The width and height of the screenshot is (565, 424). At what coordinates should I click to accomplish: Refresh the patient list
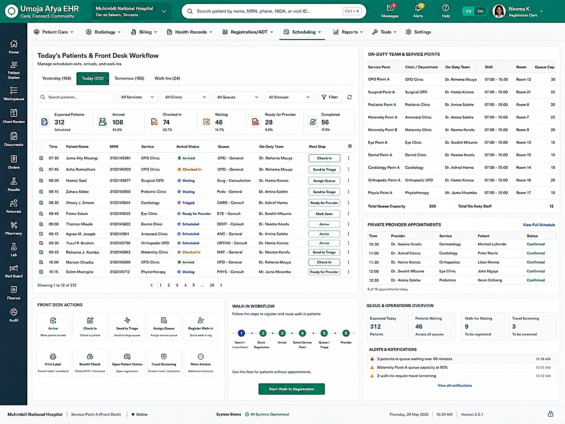point(350,97)
